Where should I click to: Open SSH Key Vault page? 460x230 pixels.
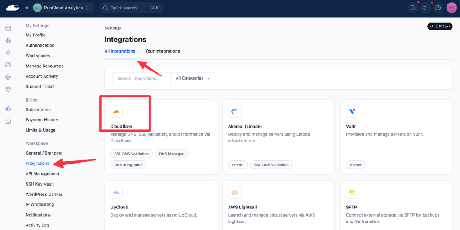pos(40,184)
